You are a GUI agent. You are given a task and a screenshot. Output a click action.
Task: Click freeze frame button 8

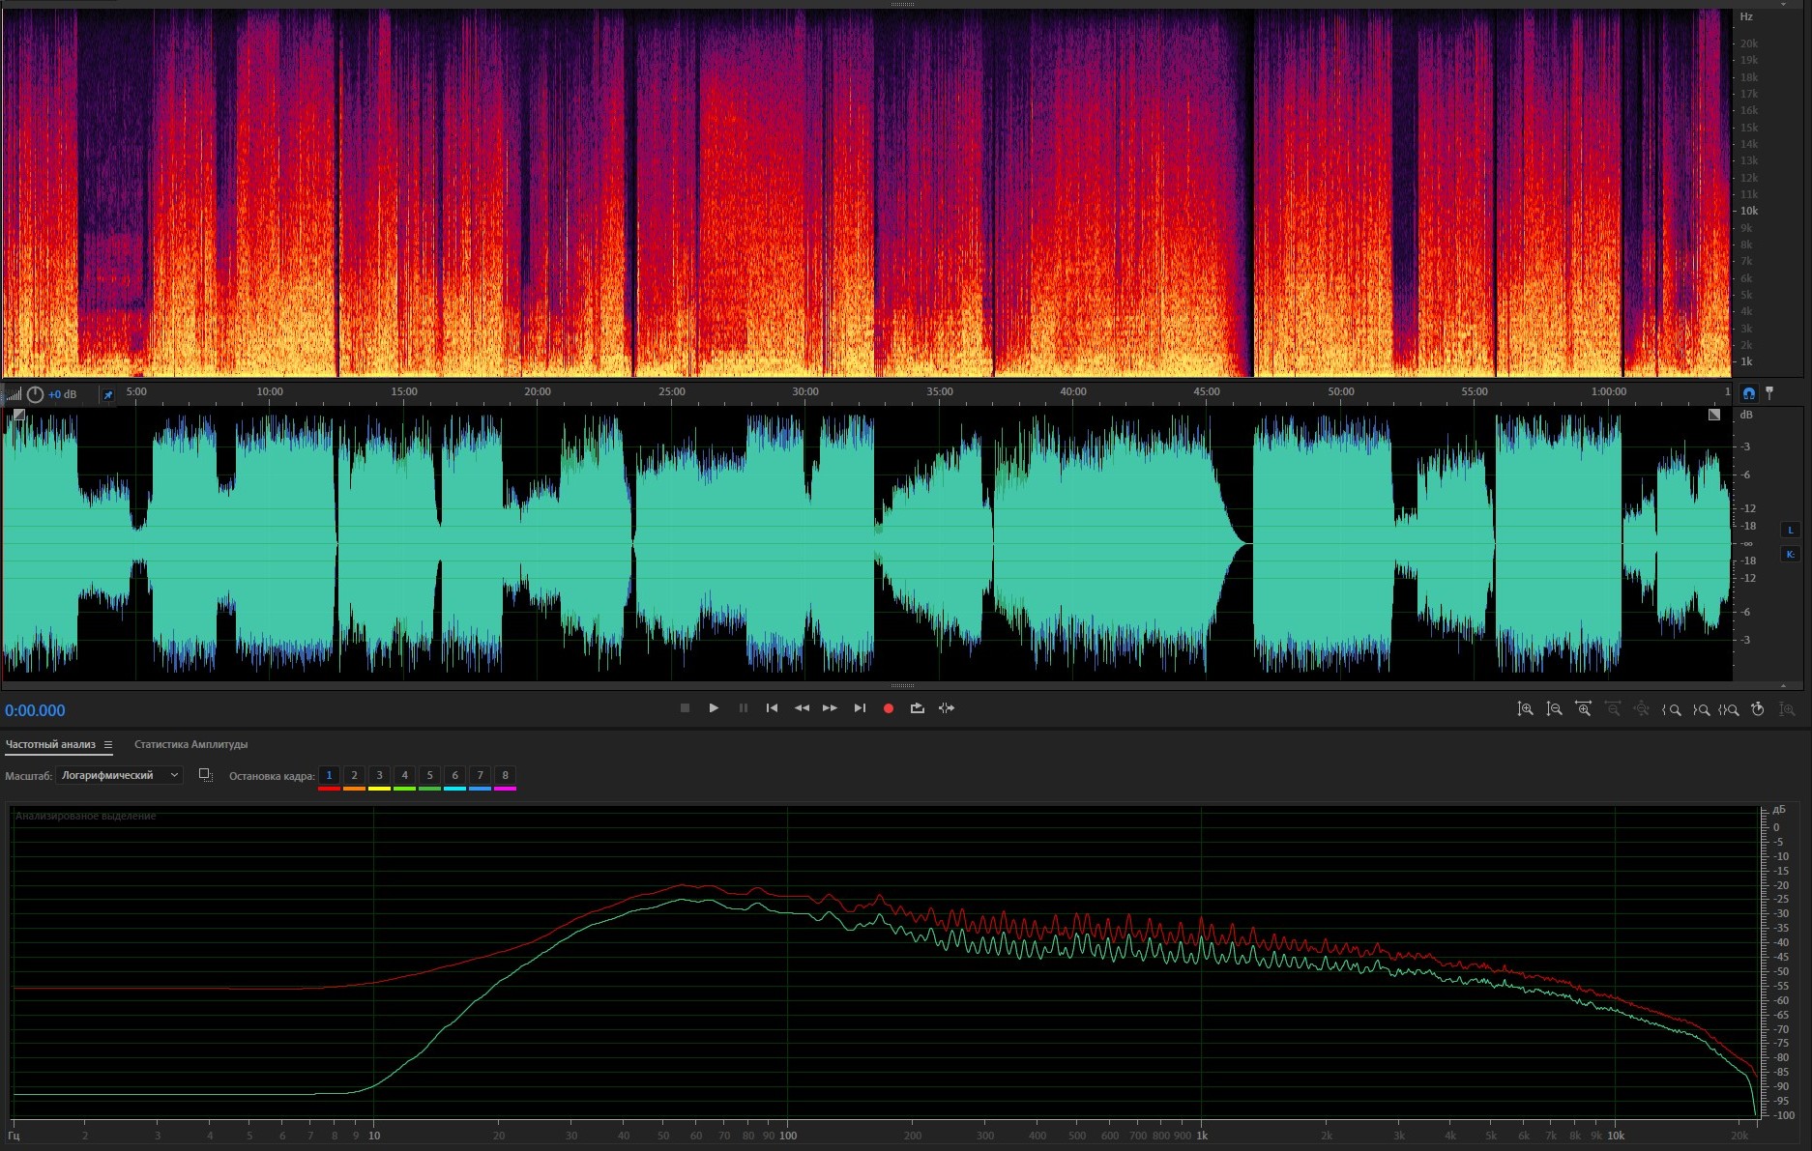pyautogui.click(x=505, y=775)
